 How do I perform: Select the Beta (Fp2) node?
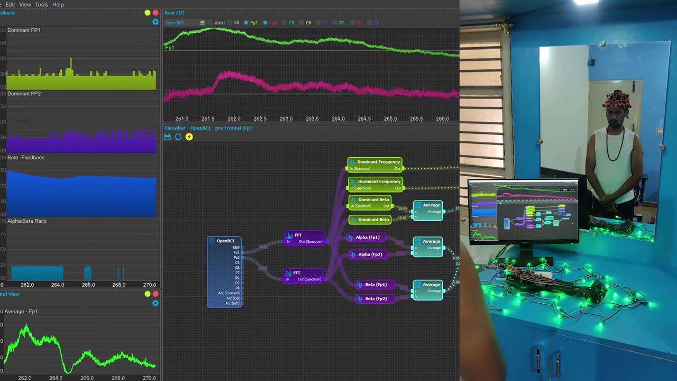(376, 298)
